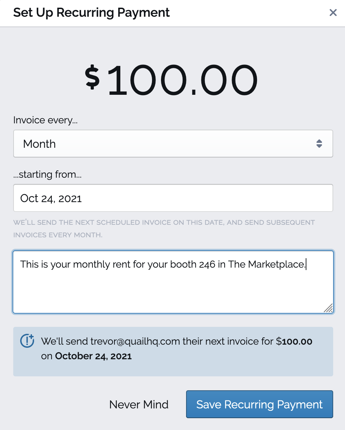Click the bold $100.00 in info banner

294,341
